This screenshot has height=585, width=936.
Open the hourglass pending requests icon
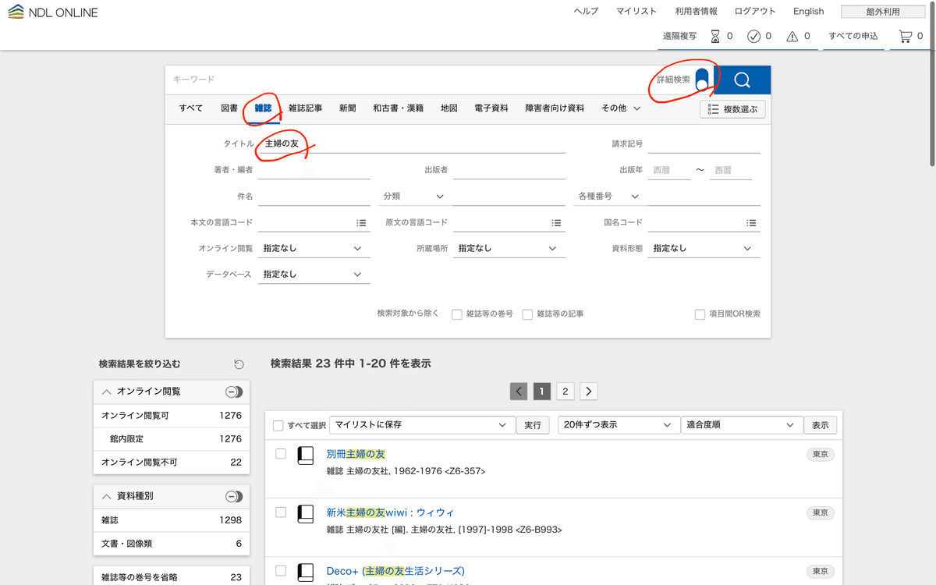tap(715, 36)
